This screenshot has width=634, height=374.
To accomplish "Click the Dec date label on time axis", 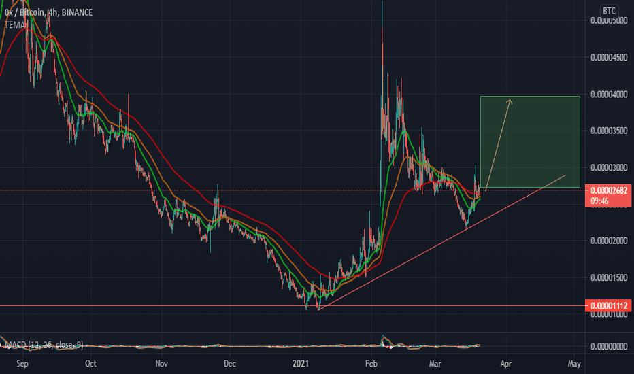I will point(230,364).
